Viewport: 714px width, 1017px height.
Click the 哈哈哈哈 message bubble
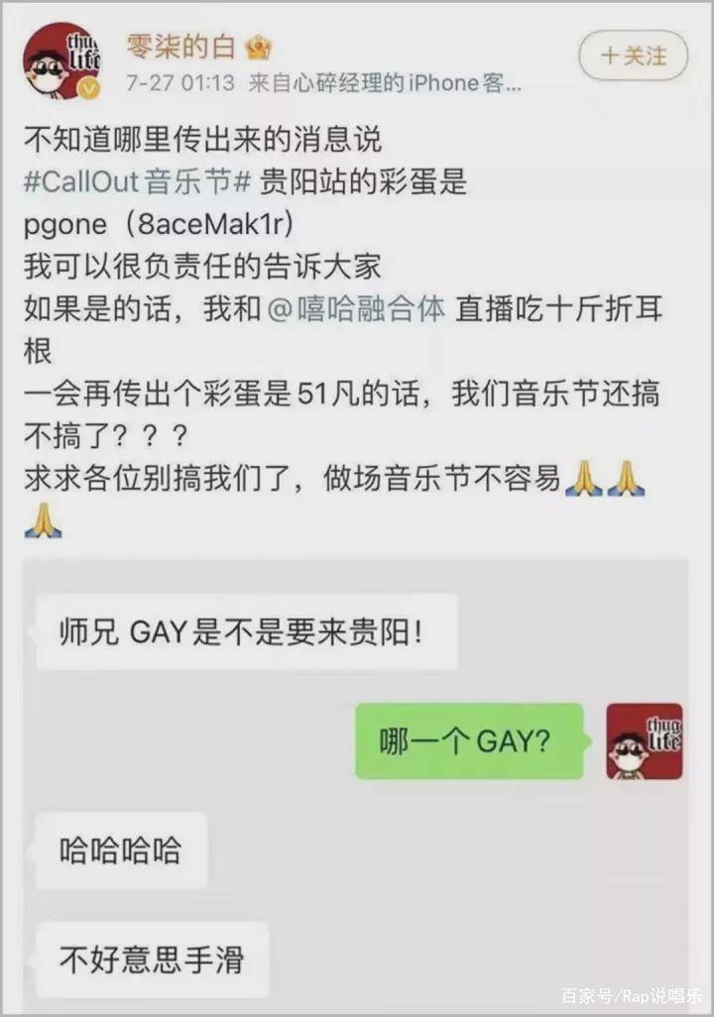121,850
